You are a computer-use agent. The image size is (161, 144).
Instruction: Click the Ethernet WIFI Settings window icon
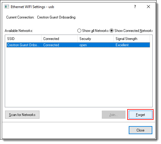coord(7,7)
